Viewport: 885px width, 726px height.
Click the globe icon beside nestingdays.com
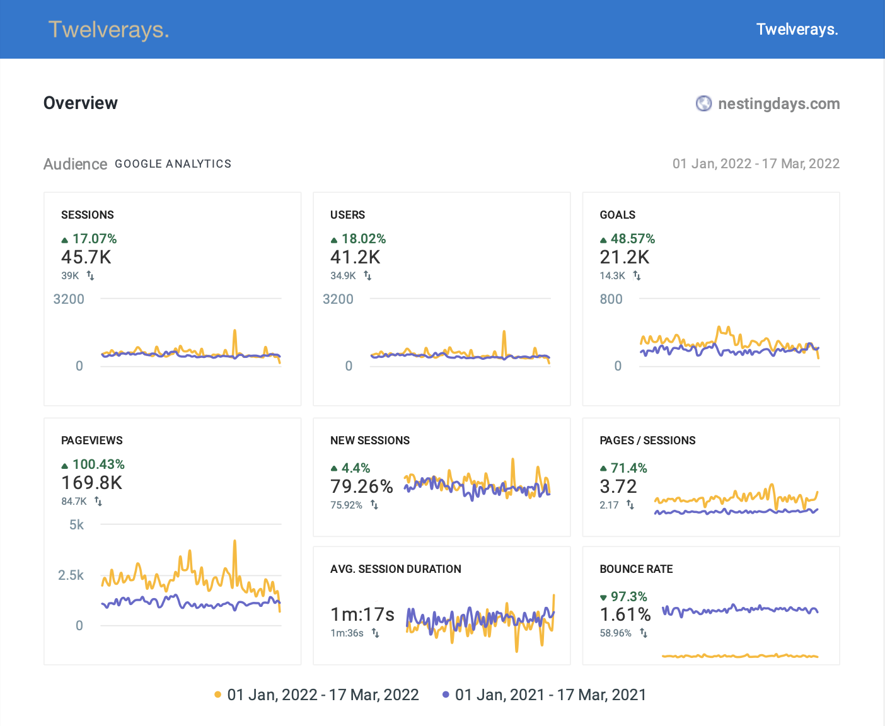pyautogui.click(x=703, y=103)
